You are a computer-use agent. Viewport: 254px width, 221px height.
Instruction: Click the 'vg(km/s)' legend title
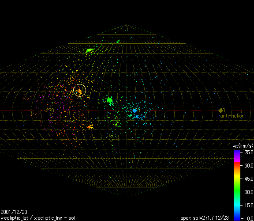[243, 146]
